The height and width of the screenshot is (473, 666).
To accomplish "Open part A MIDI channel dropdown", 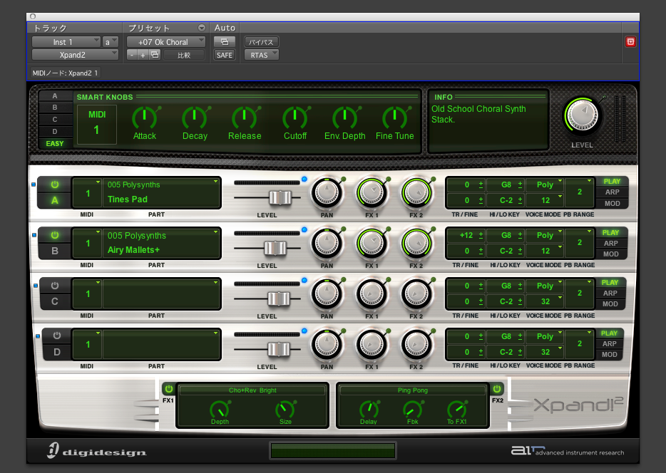I will [x=88, y=192].
